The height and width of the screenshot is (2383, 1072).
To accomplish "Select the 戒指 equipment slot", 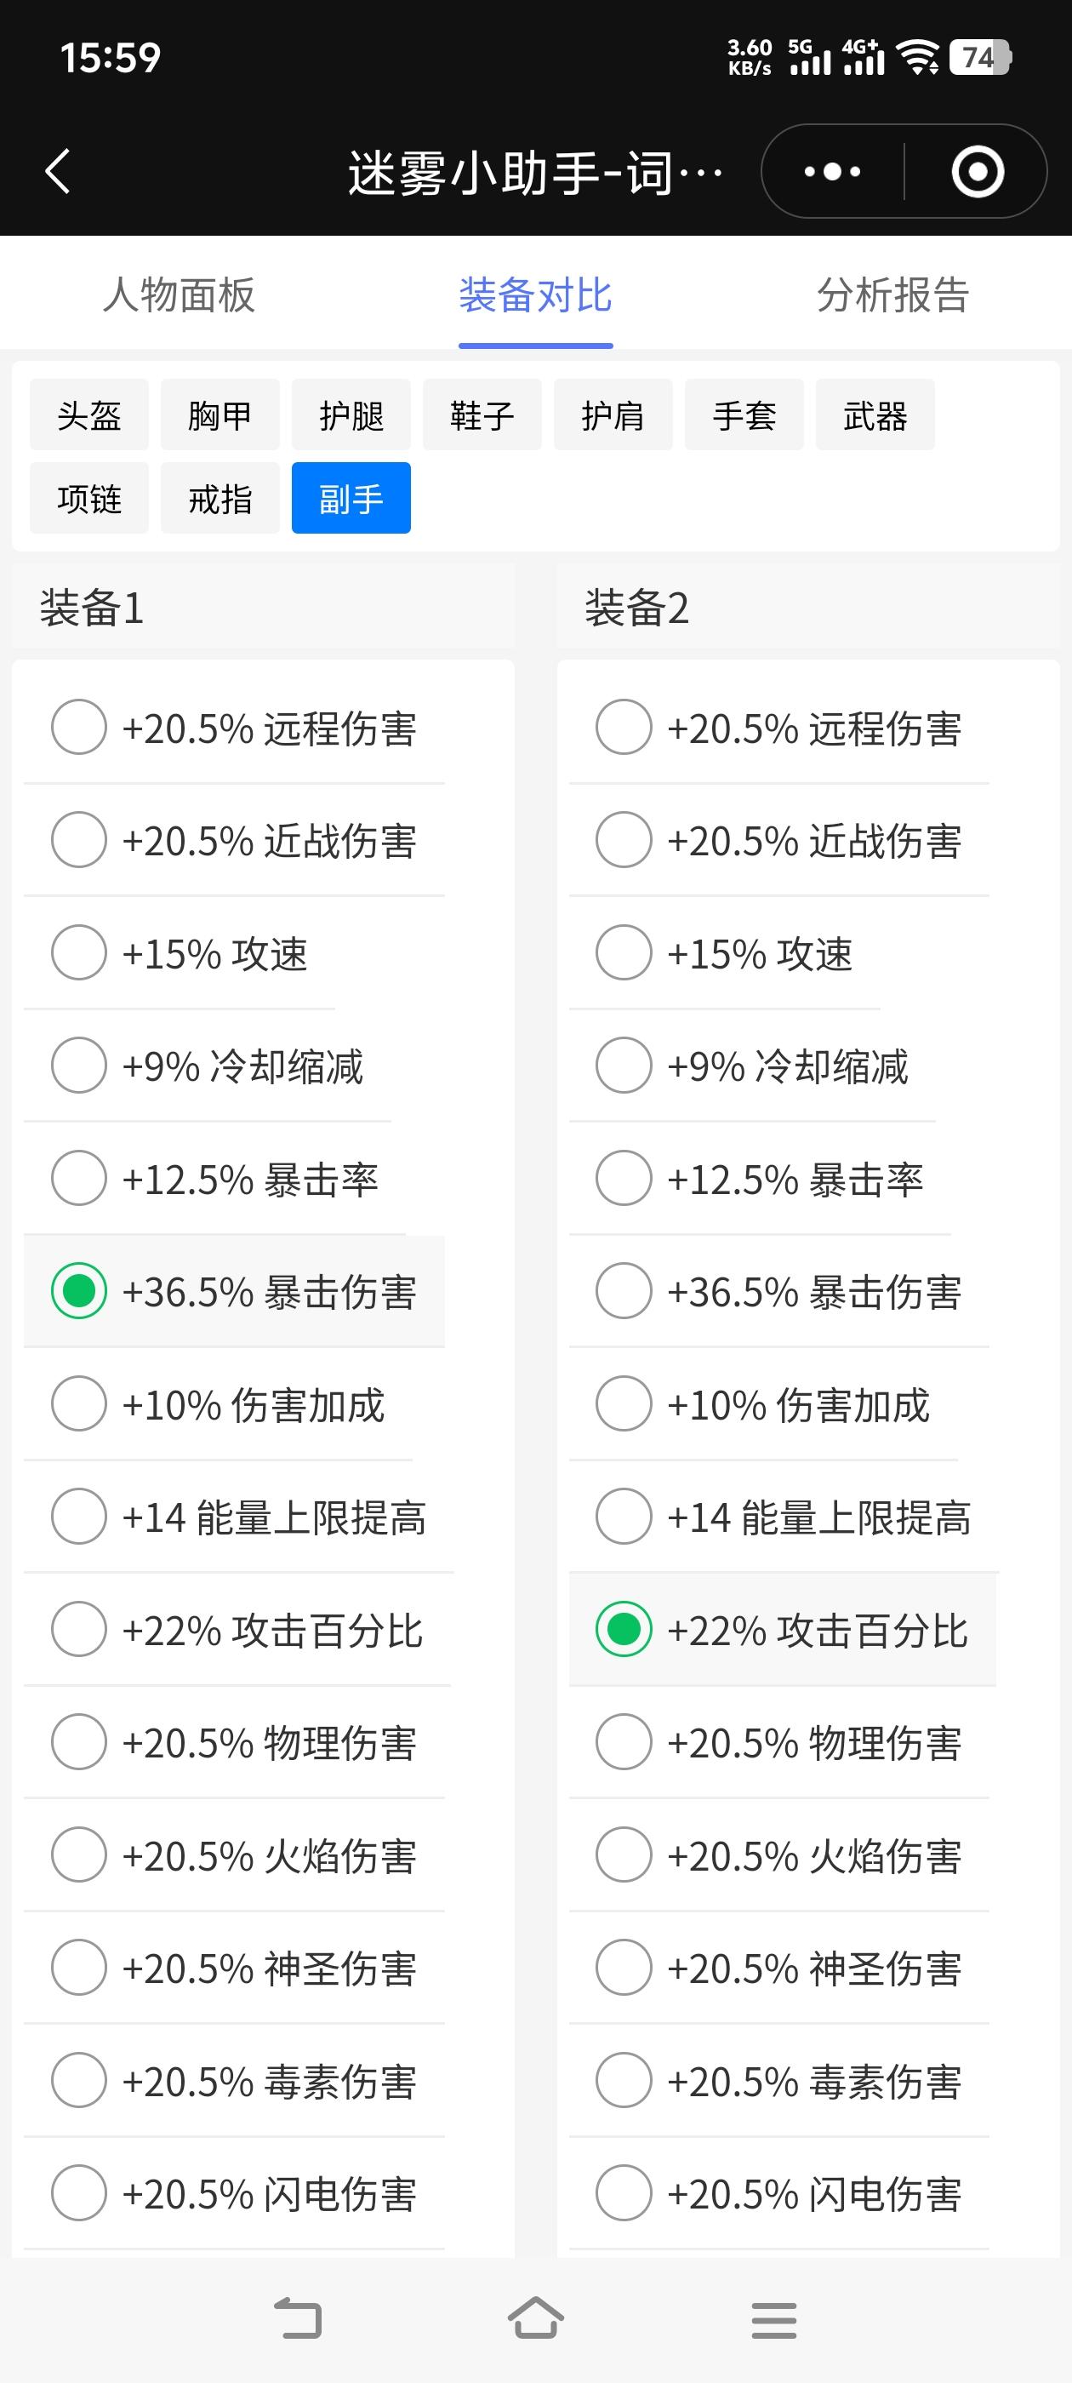I will coord(220,498).
